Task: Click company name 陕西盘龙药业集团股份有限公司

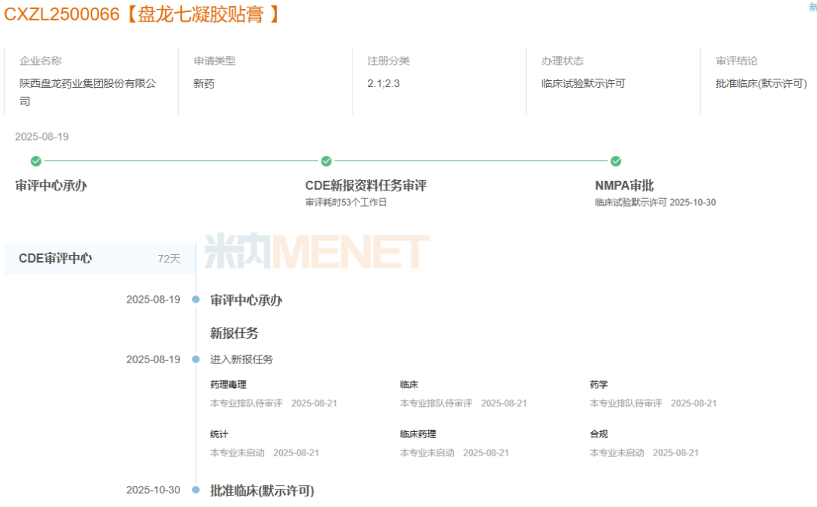Action: (x=88, y=92)
